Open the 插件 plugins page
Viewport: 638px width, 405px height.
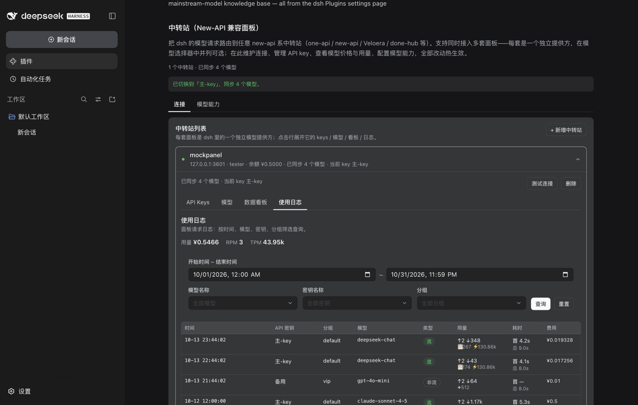(x=62, y=61)
